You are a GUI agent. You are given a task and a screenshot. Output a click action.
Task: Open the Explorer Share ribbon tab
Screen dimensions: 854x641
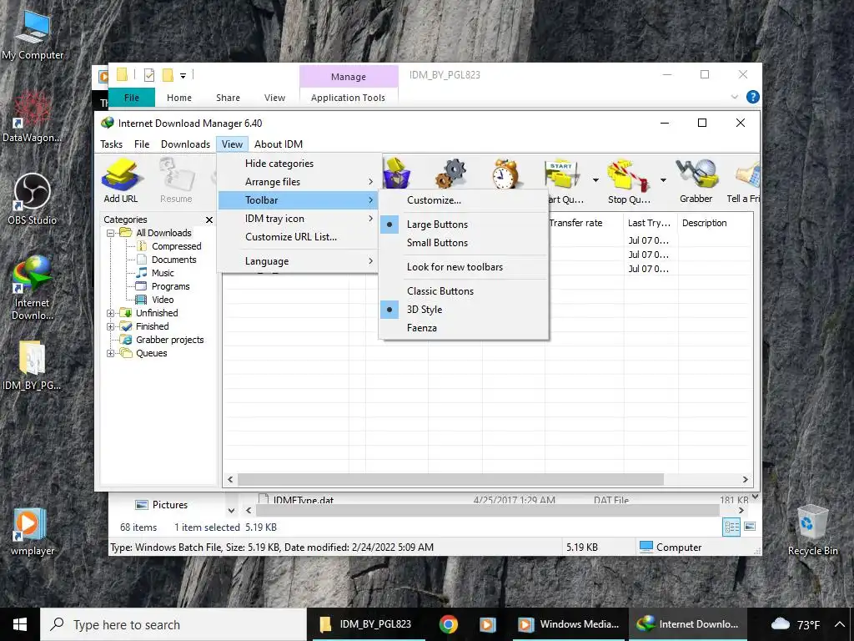pyautogui.click(x=228, y=98)
